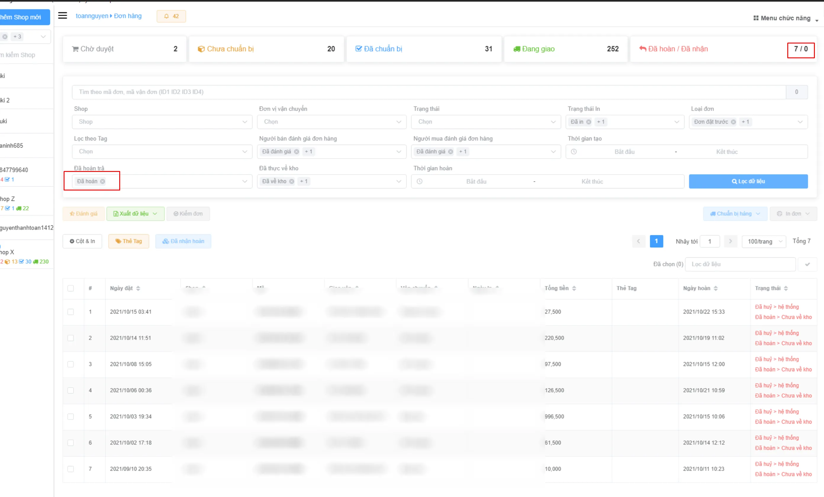Click the Nhảy tới page number field
Image resolution: width=824 pixels, height=497 pixels.
coord(710,241)
